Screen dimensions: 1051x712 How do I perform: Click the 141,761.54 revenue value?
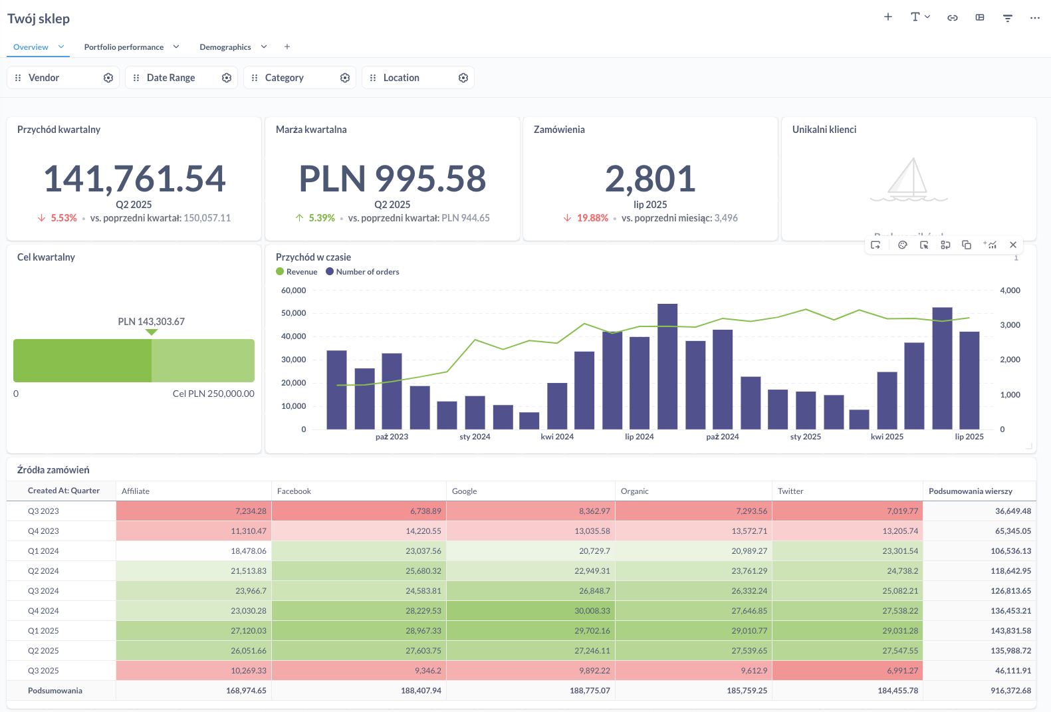click(134, 179)
